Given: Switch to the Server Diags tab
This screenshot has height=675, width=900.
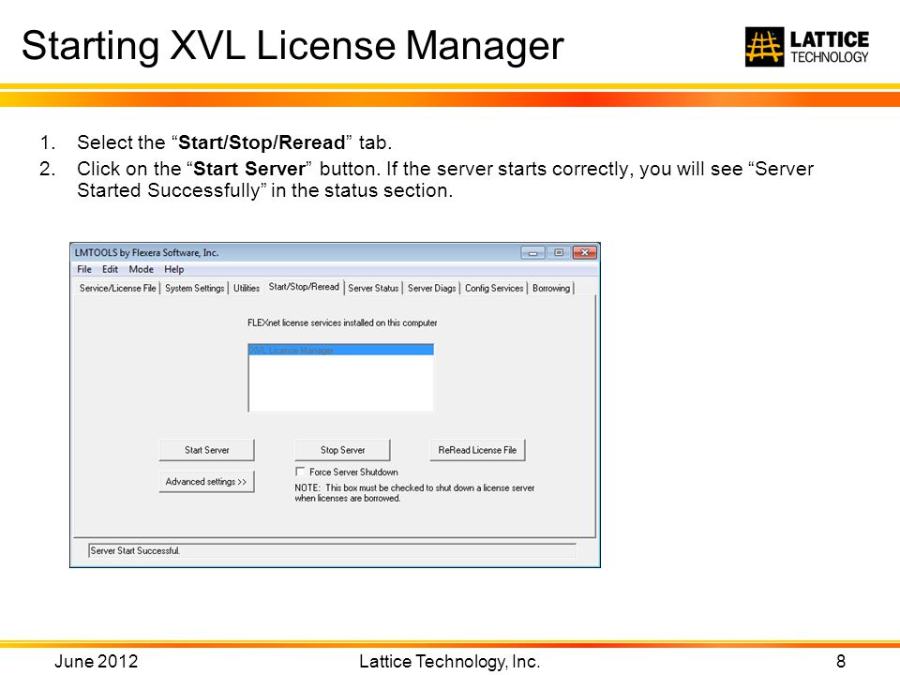Looking at the screenshot, I should (431, 288).
